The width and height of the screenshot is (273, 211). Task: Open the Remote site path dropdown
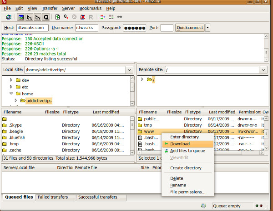pos(263,70)
